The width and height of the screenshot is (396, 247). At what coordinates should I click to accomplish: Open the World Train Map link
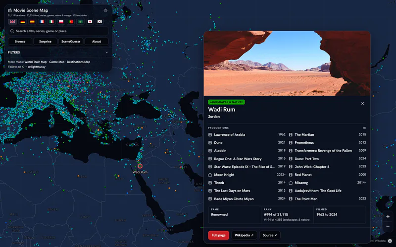[x=36, y=62]
